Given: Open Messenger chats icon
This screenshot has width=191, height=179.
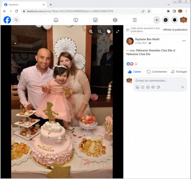Looking at the screenshot, I should point(166,20).
